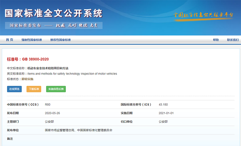Click the 即将实施 standard status text
The image size is (241, 146).
pos(27,79)
